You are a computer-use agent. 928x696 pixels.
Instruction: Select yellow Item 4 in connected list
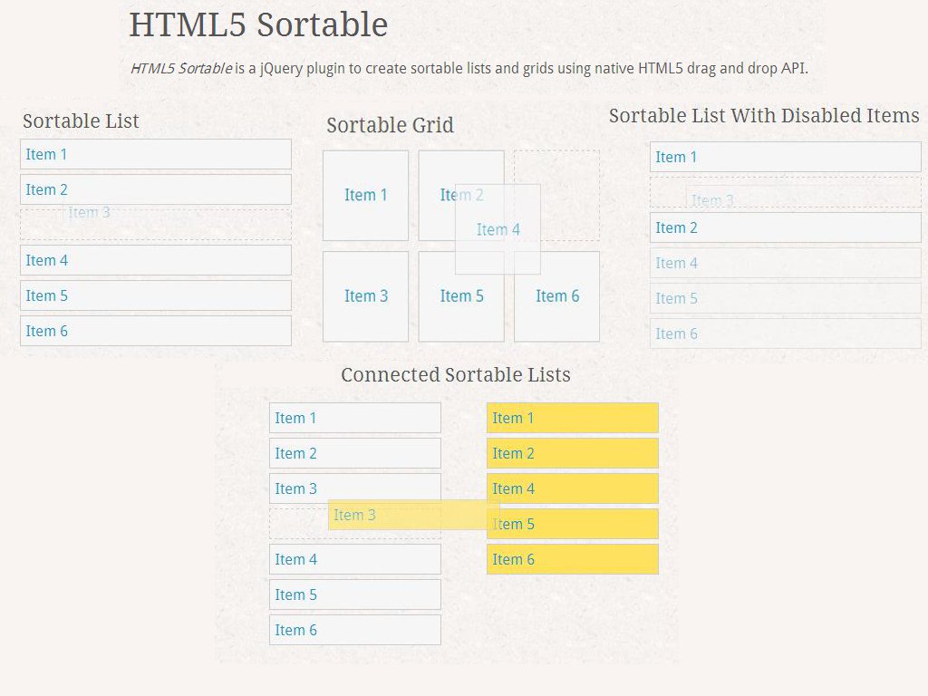point(573,487)
